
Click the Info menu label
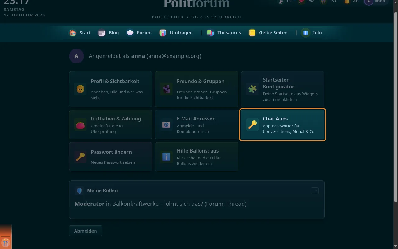[317, 33]
